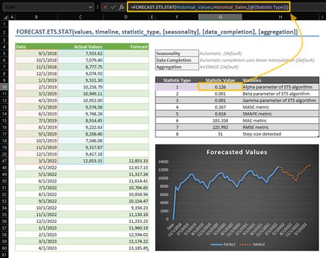Screen dimensions: 326x258
Task: Select the AVERAGE (Default) cell
Action: [219, 67]
